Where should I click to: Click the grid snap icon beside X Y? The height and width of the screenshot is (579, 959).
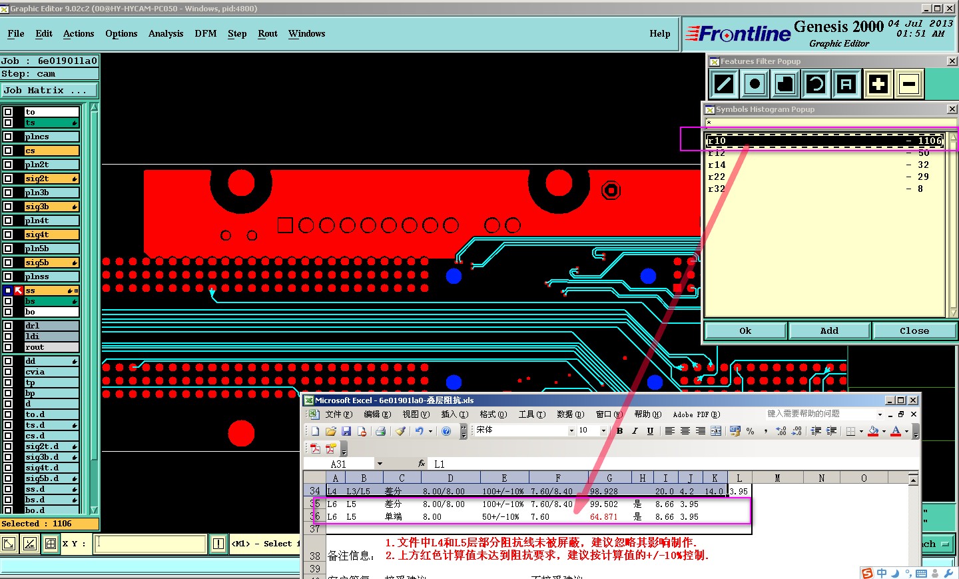tap(51, 544)
